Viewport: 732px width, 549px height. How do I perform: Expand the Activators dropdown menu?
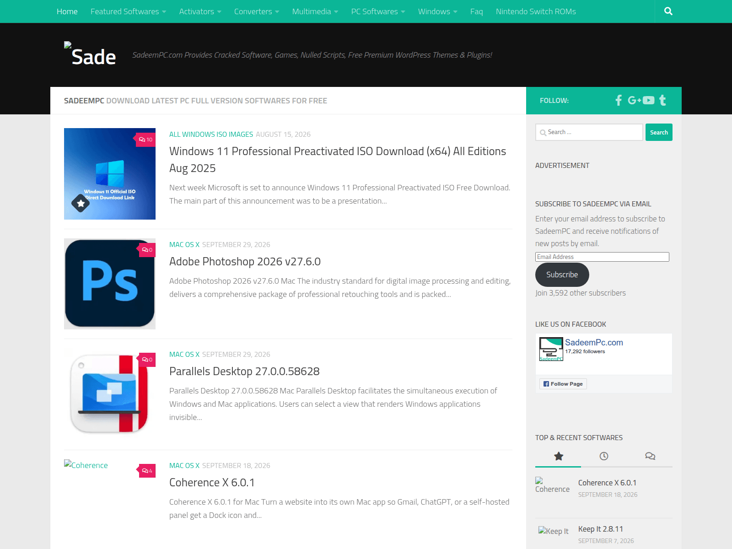200,11
